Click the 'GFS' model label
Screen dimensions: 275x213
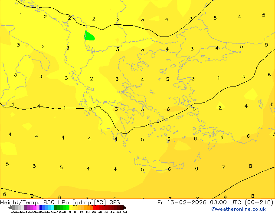pos(115,202)
